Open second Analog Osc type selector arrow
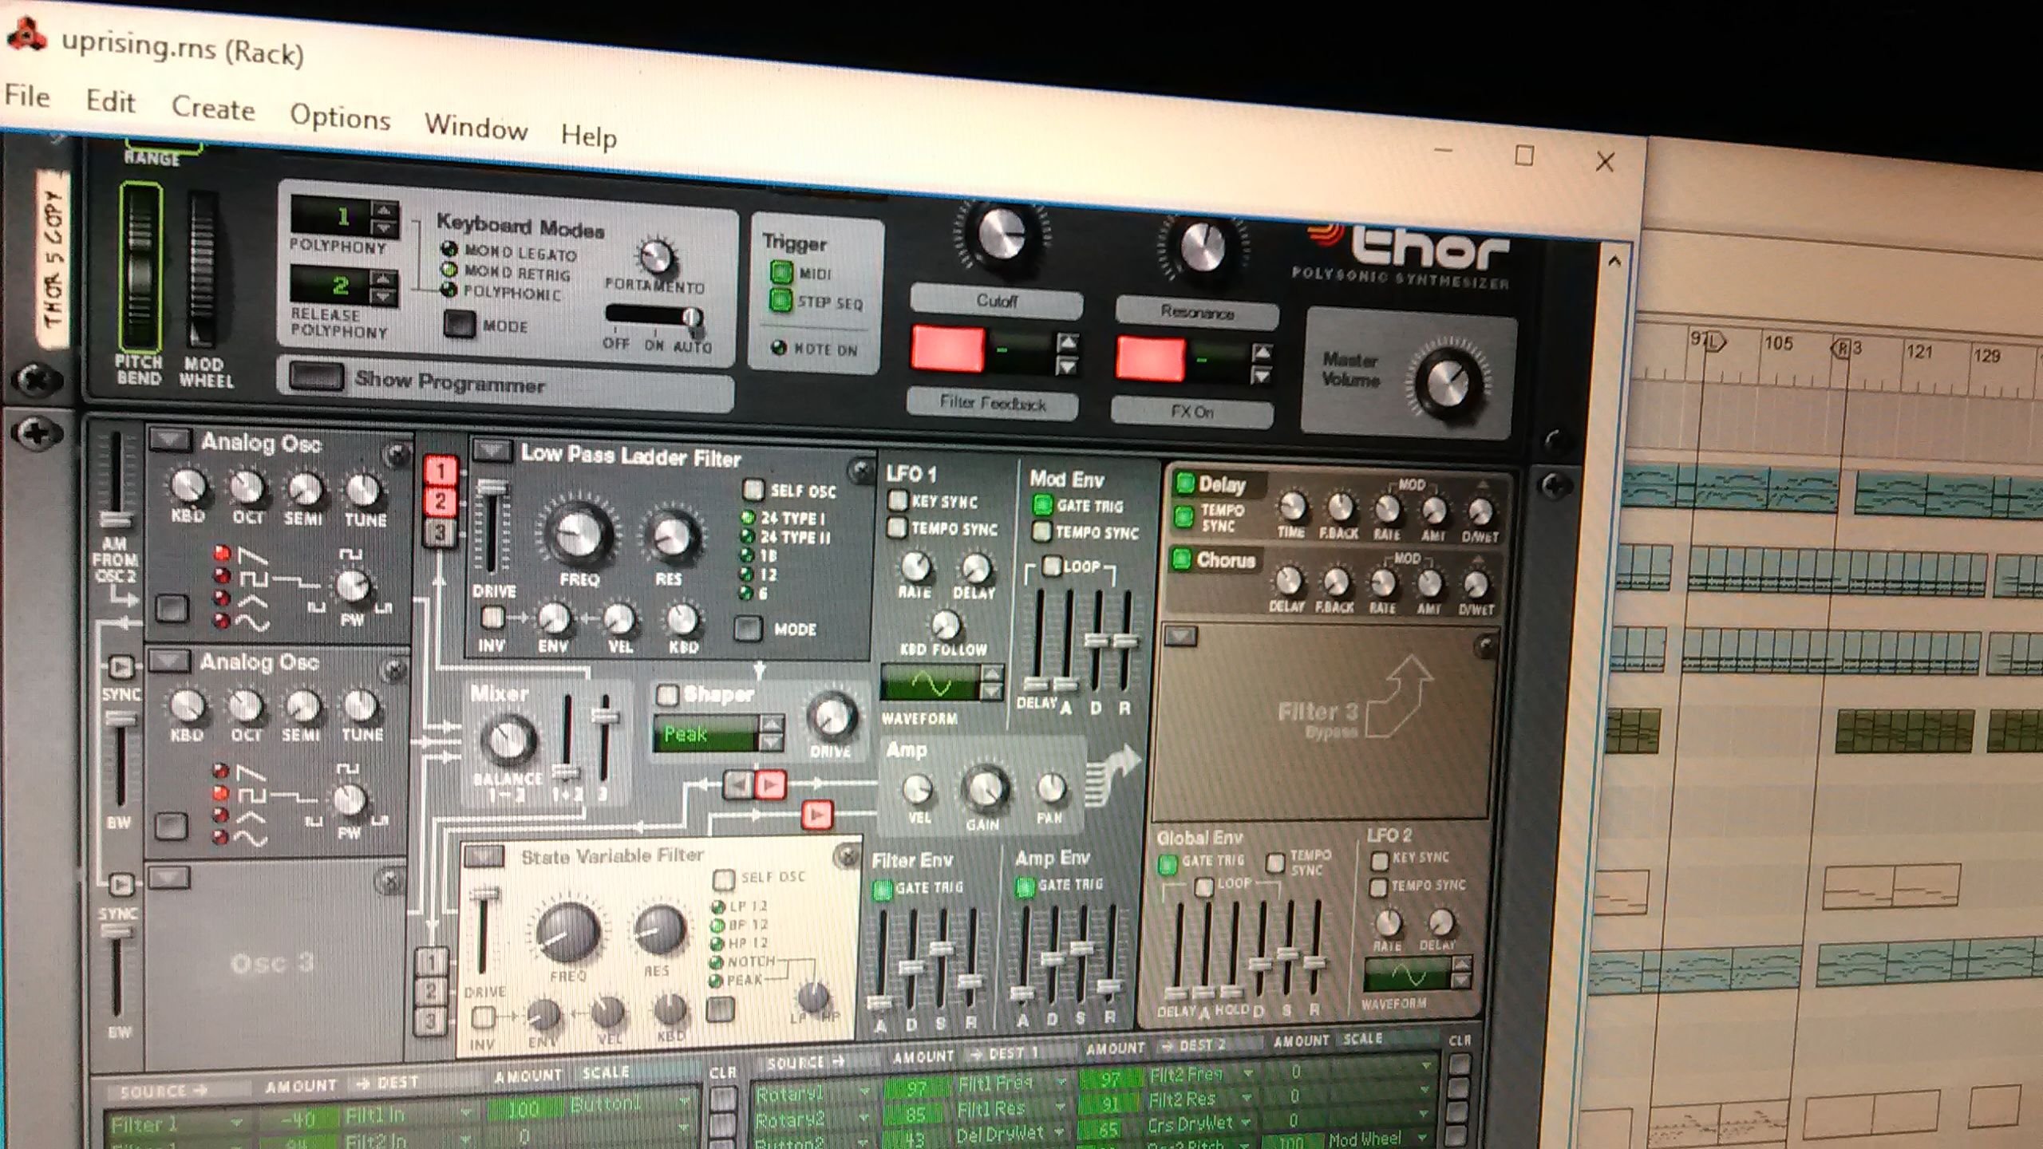The height and width of the screenshot is (1149, 2043). [x=169, y=660]
